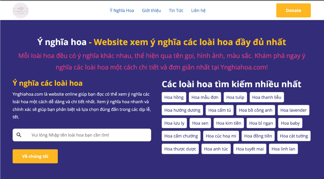The height and width of the screenshot is (179, 324).
Task: Click the main 'Ý nghĩa hoa - Website' title
Action: (162, 42)
